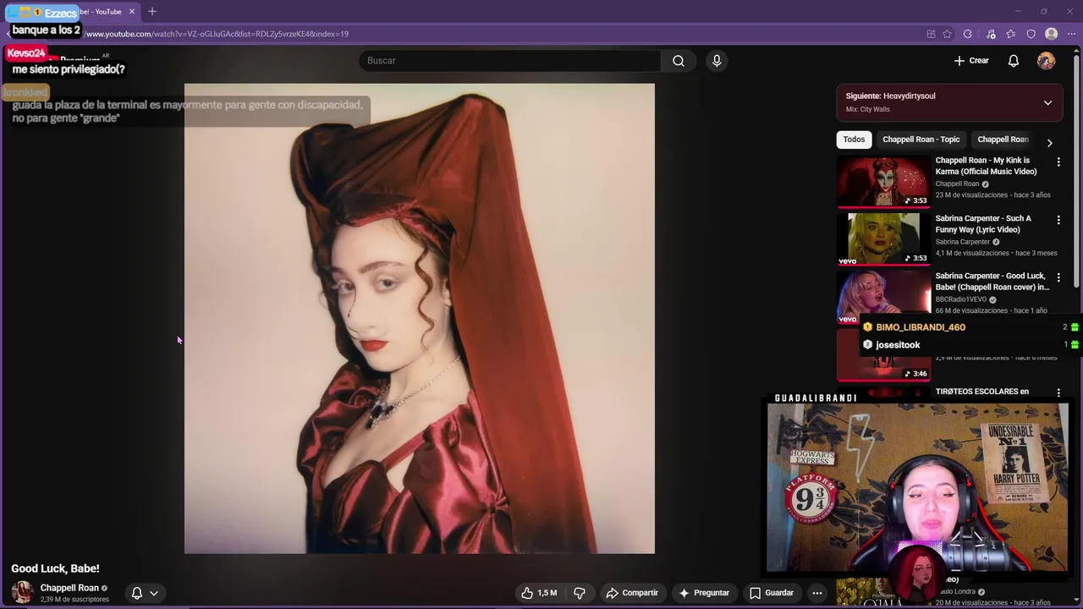Select the Todos filter chip

(x=854, y=140)
